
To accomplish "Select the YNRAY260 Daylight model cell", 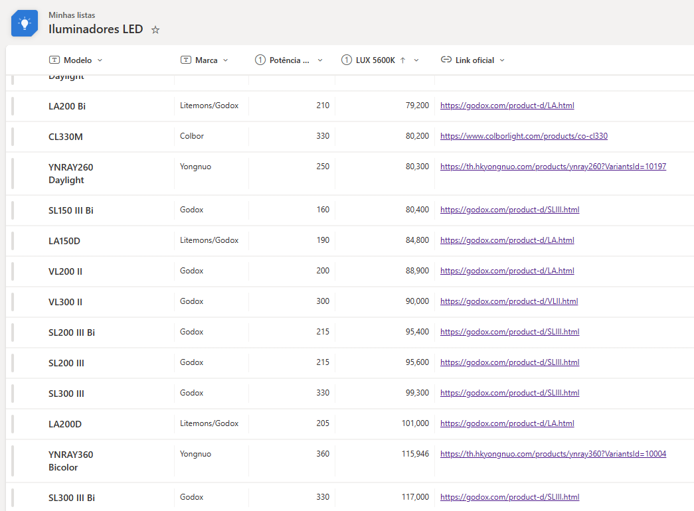I will (x=71, y=173).
